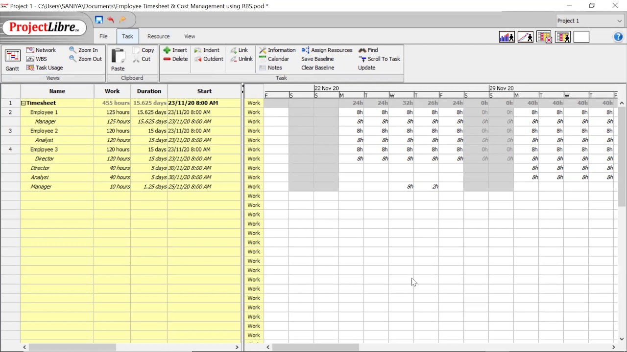Redo the last action

[122, 20]
